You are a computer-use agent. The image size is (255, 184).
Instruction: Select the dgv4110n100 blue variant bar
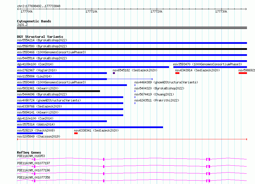pos(62,121)
